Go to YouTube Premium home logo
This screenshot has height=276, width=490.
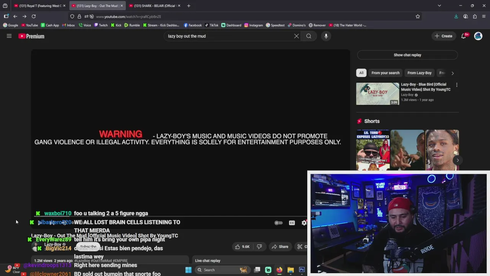(x=31, y=36)
